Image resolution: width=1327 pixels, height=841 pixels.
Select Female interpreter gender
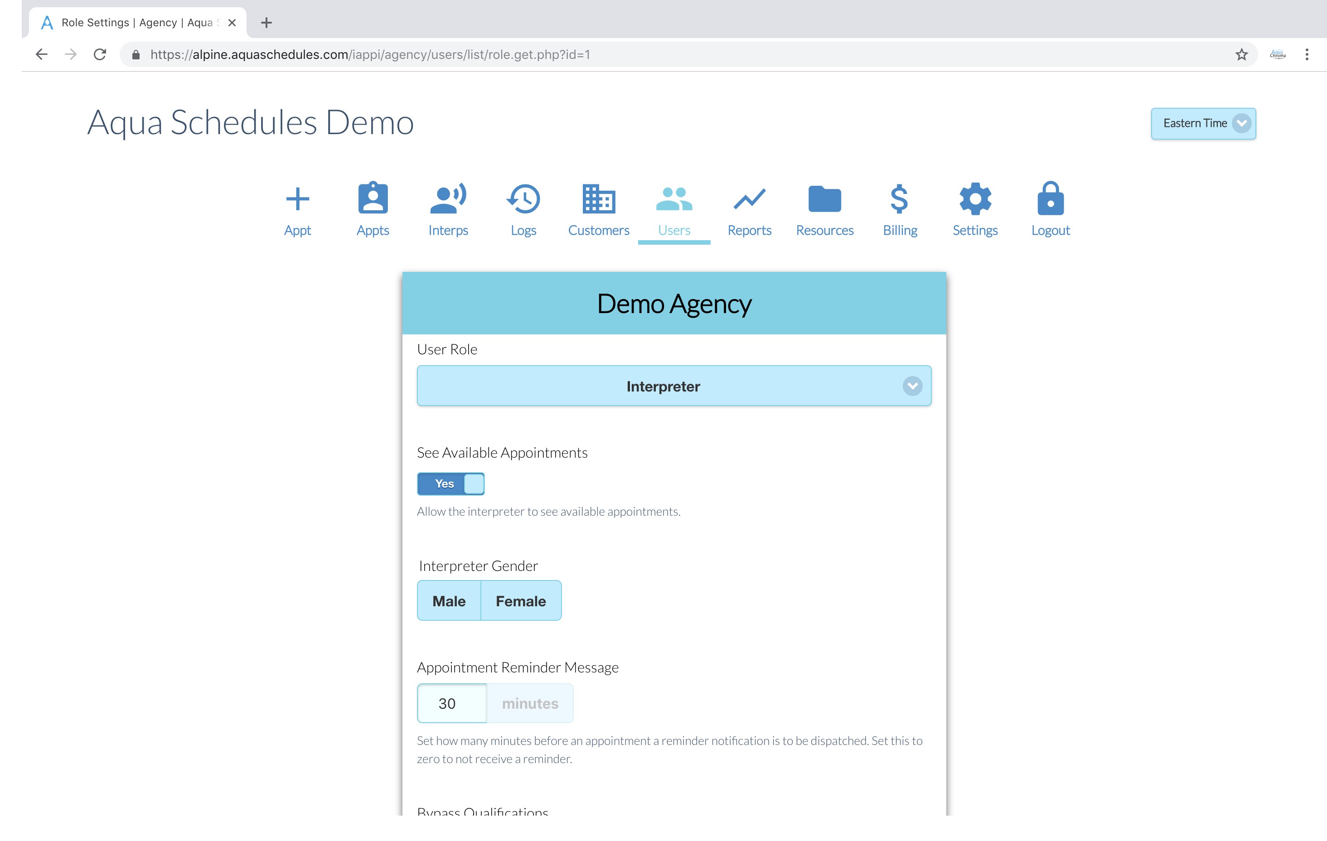click(521, 601)
